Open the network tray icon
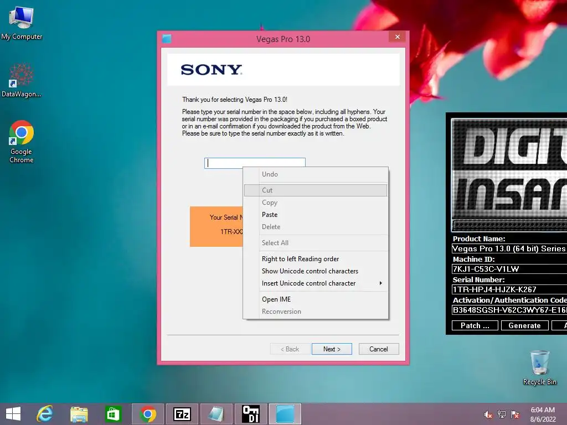 [x=502, y=414]
